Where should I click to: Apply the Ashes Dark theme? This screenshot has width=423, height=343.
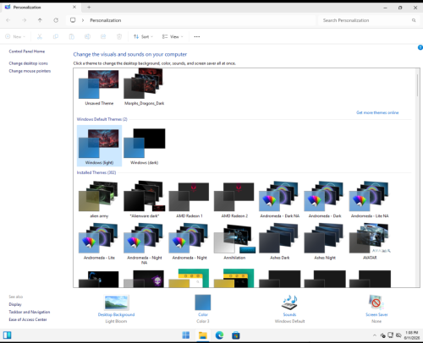279,242
